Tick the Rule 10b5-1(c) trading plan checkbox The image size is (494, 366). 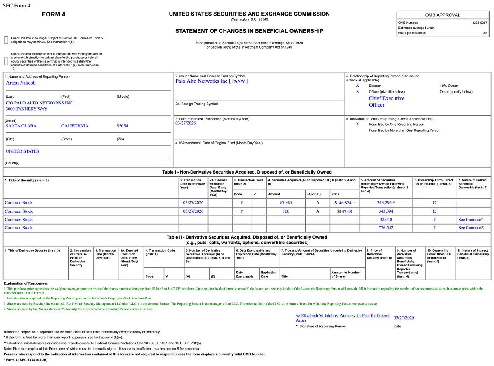(6, 61)
